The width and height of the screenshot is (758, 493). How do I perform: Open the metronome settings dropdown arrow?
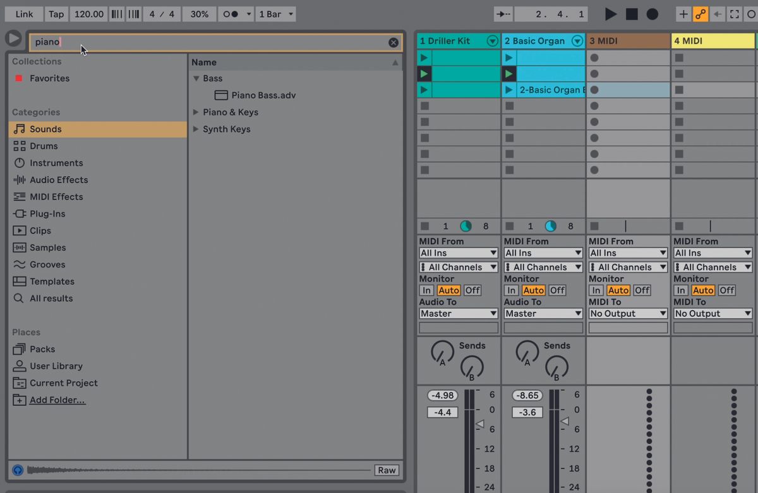coord(248,14)
